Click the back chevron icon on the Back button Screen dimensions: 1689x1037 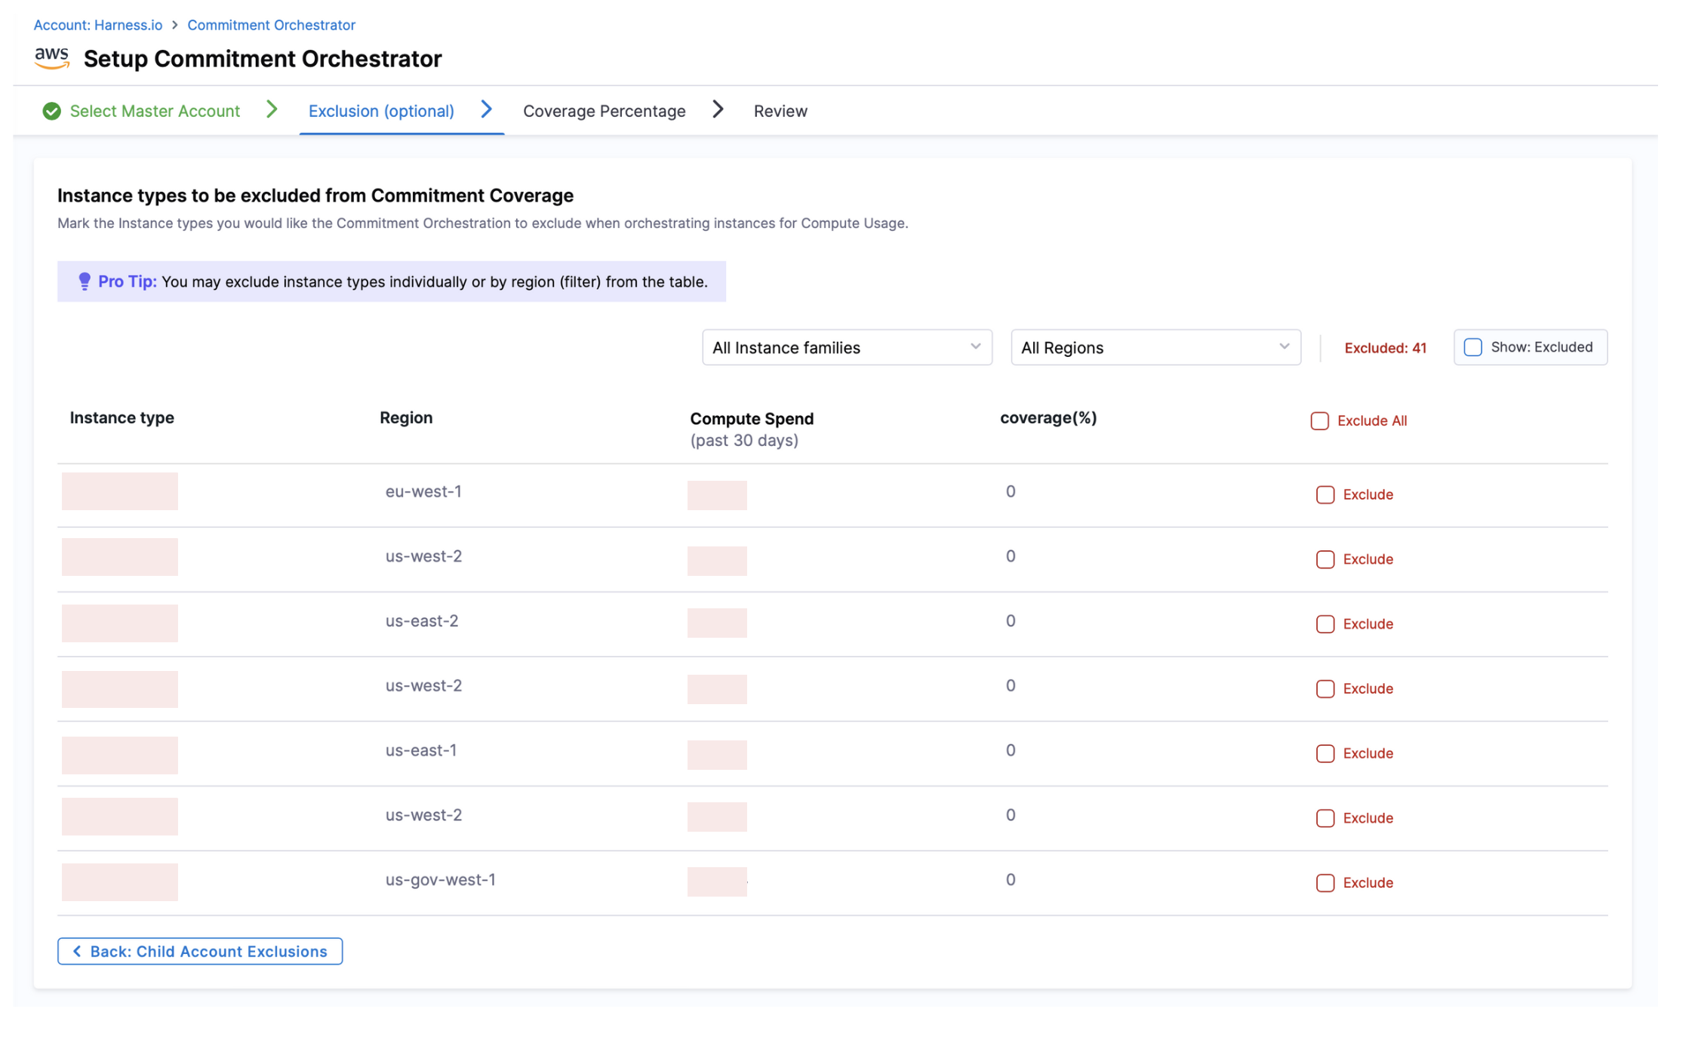point(77,951)
